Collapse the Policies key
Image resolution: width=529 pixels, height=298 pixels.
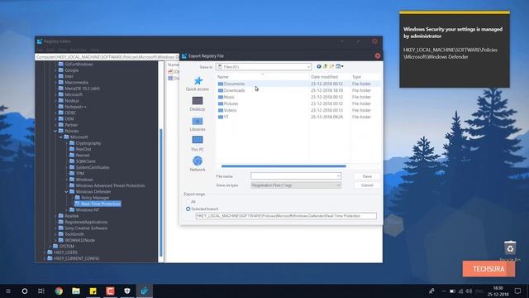coord(55,131)
